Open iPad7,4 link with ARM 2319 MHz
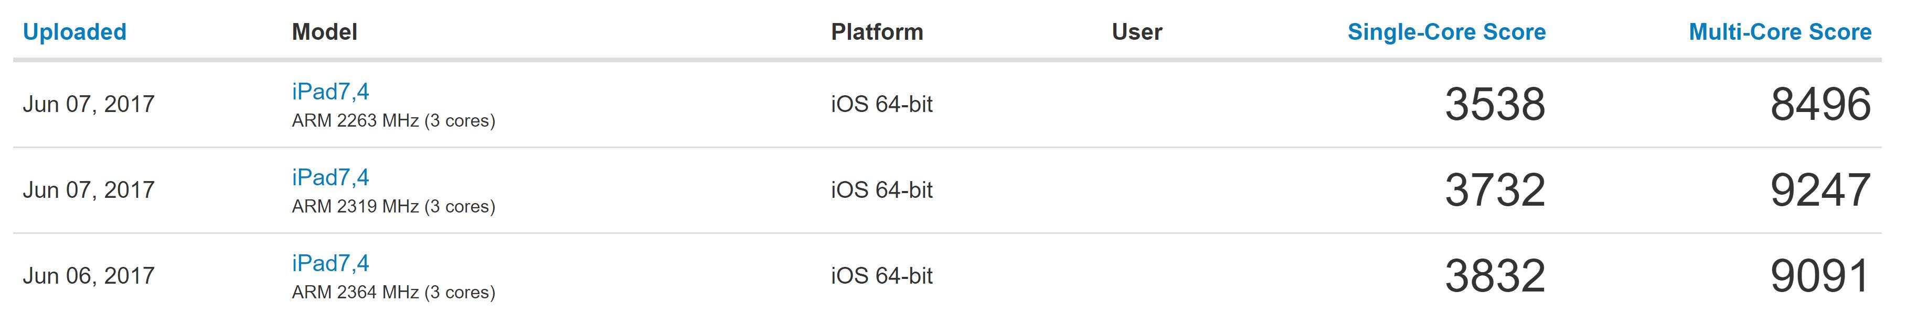This screenshot has height=325, width=1917. tap(331, 177)
